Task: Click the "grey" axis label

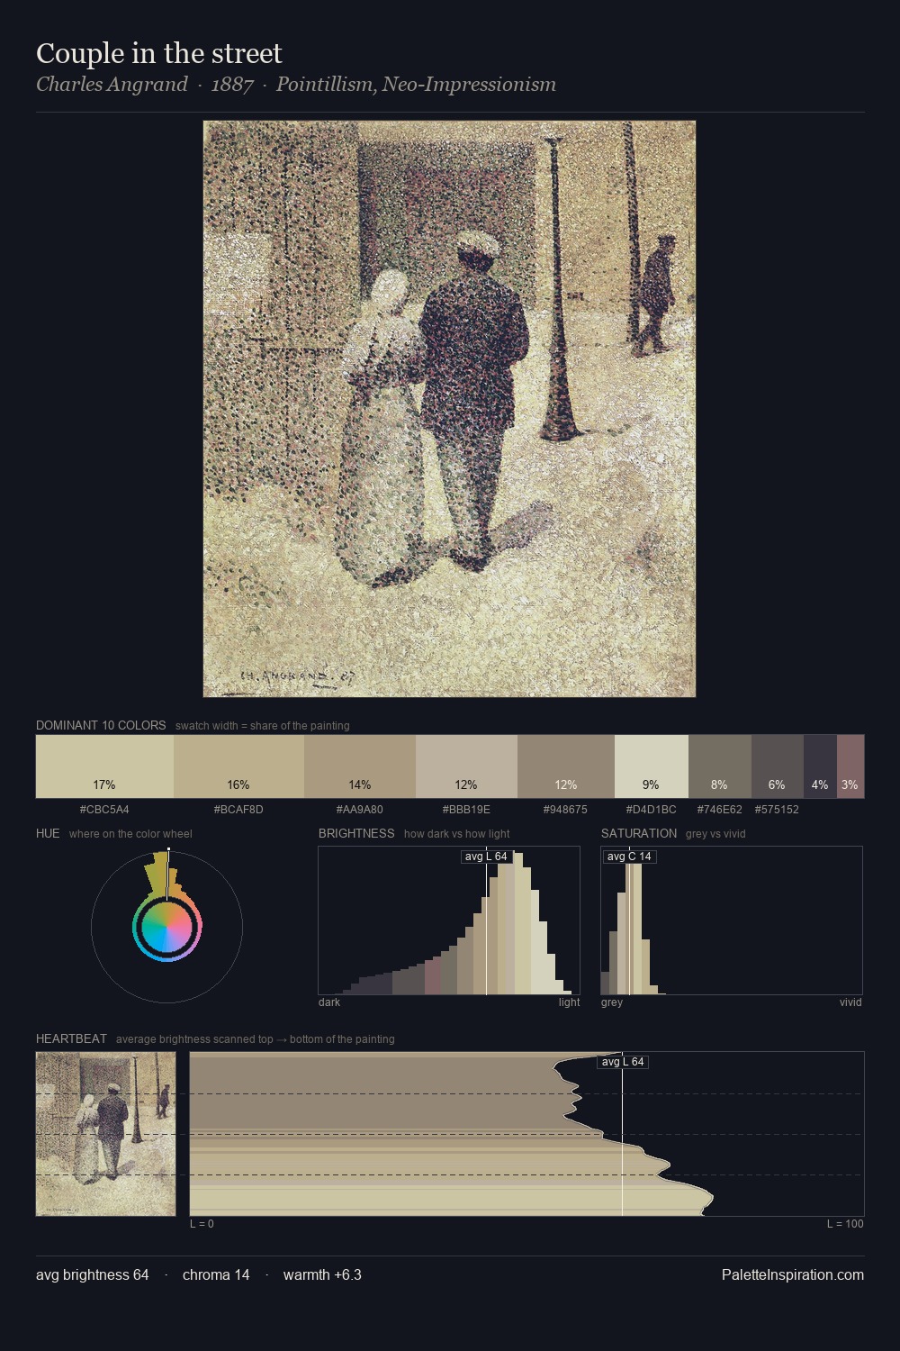Action: pos(612,1002)
